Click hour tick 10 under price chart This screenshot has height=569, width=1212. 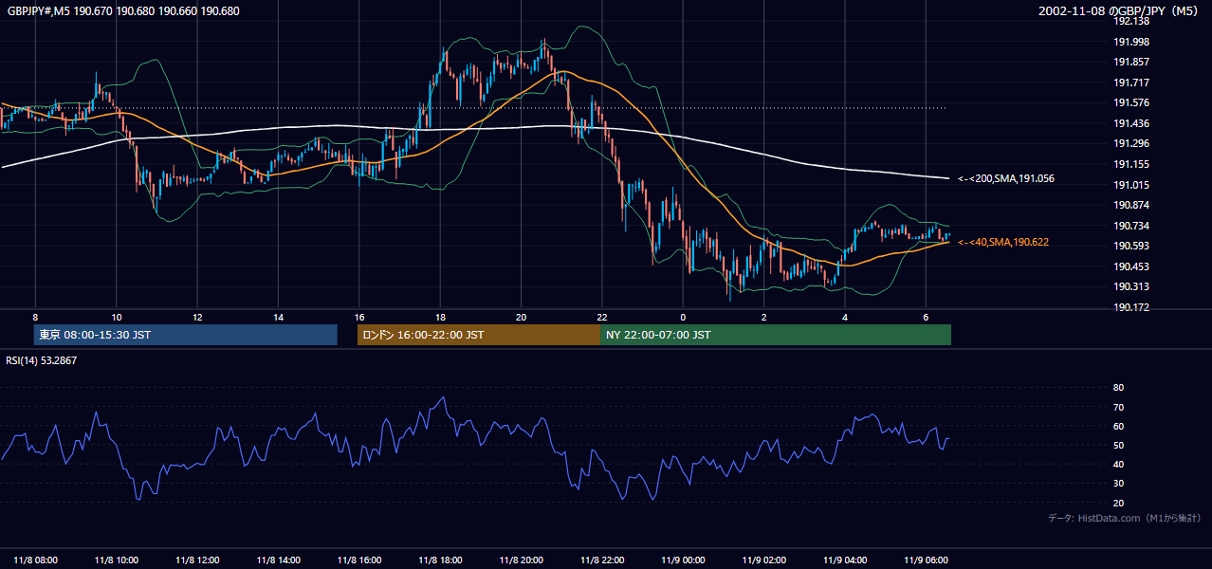[x=117, y=317]
